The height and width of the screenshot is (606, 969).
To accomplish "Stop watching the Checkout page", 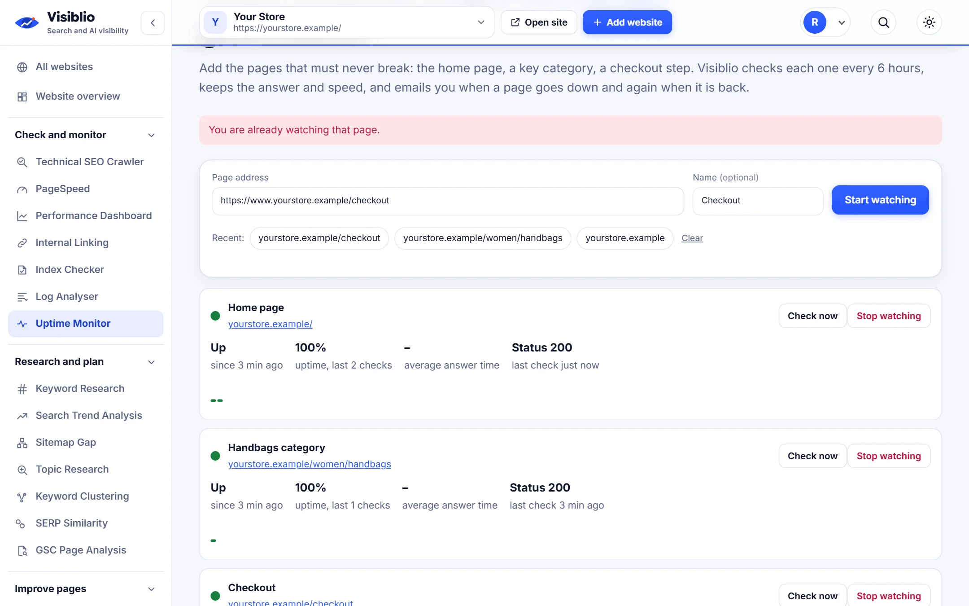I will point(889,595).
